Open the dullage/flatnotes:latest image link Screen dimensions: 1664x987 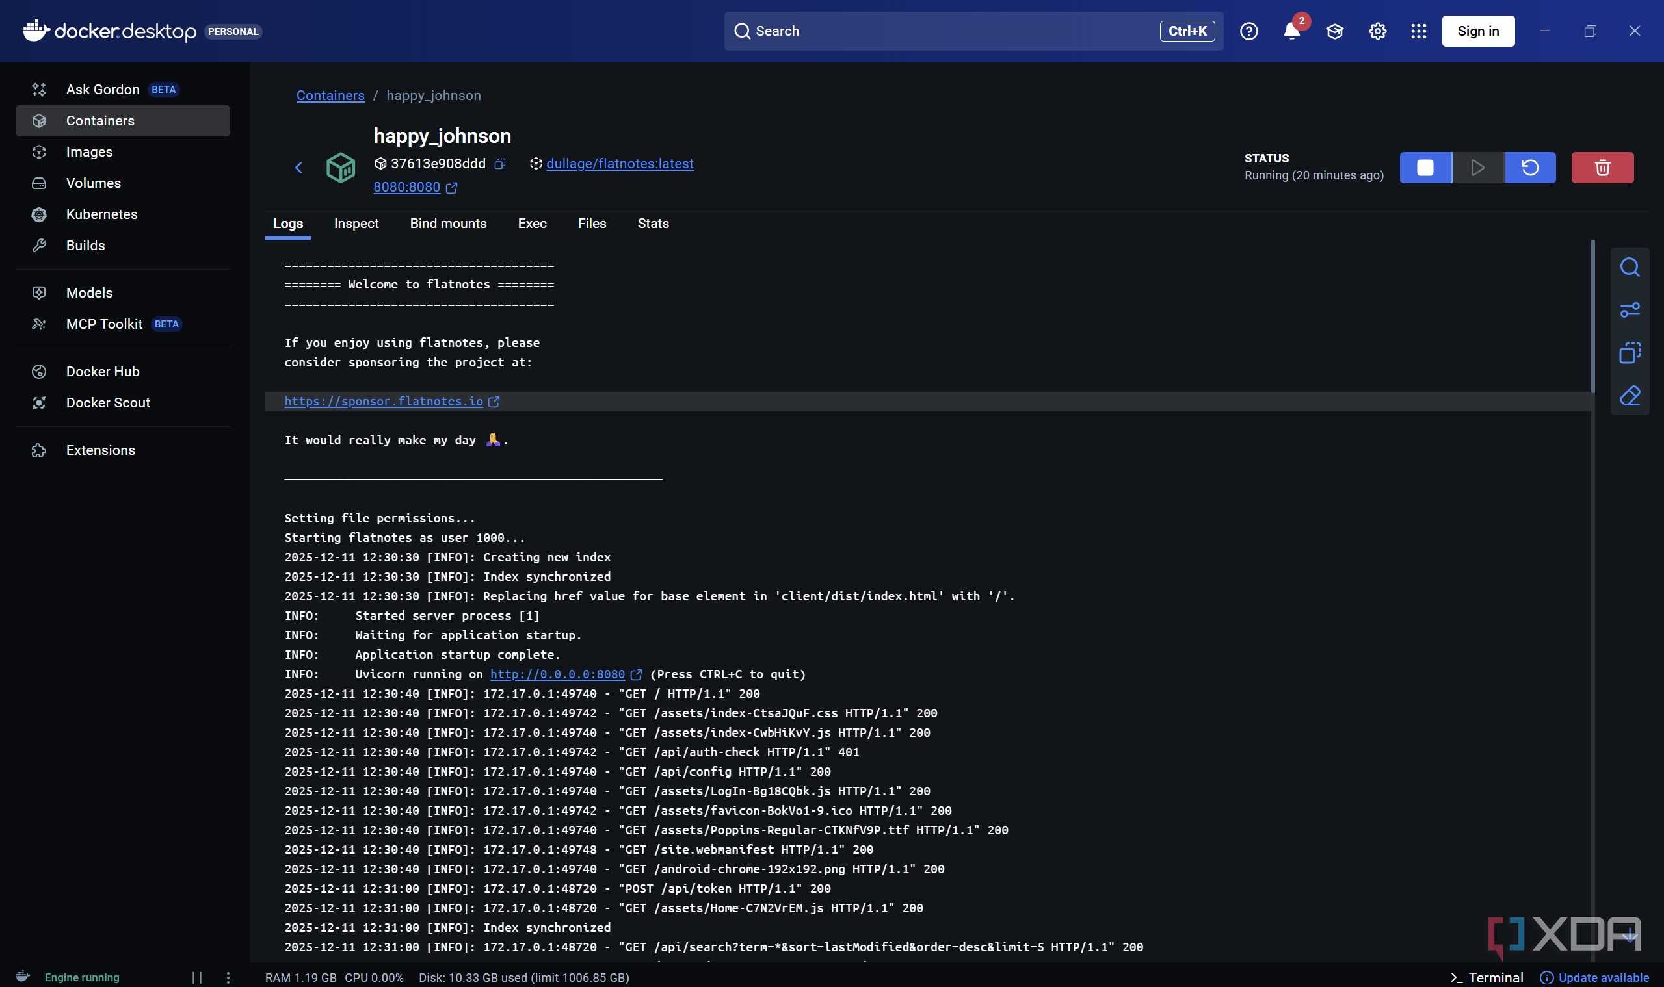(620, 164)
